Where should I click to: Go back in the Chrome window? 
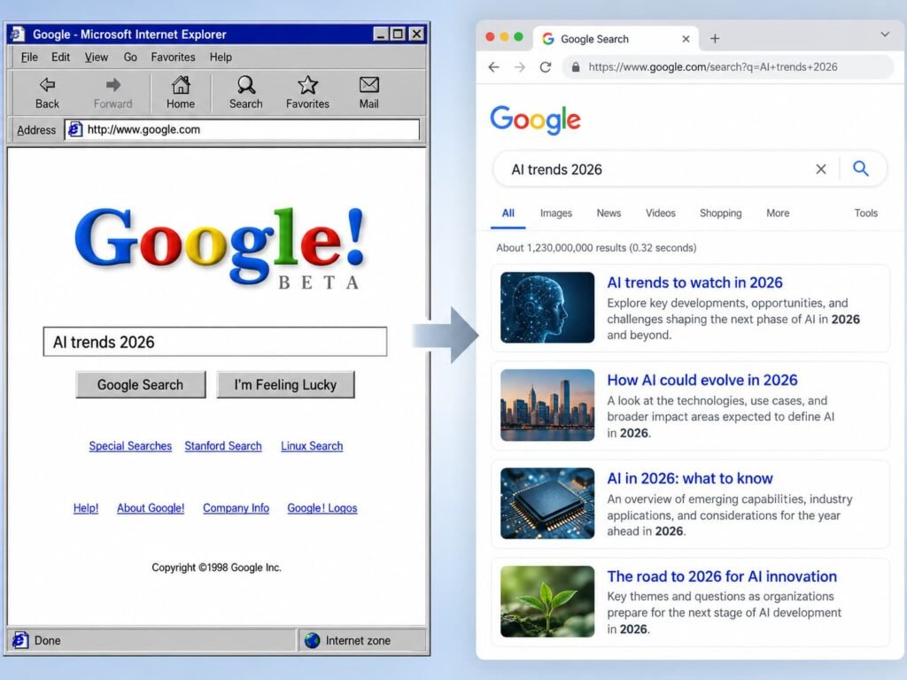click(x=493, y=67)
